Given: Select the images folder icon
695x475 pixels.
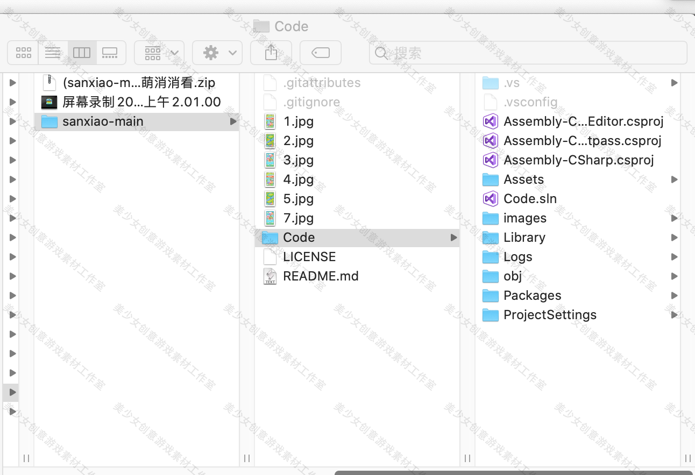Looking at the screenshot, I should [x=491, y=218].
